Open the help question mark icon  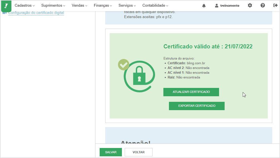[x=262, y=5]
